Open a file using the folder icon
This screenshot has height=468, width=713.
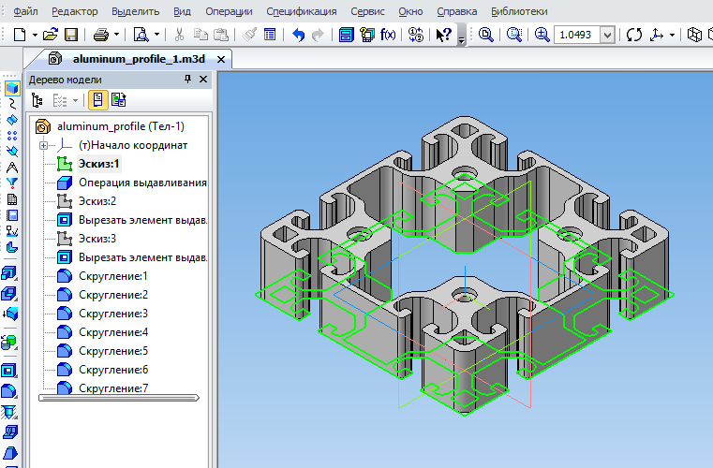(x=50, y=35)
